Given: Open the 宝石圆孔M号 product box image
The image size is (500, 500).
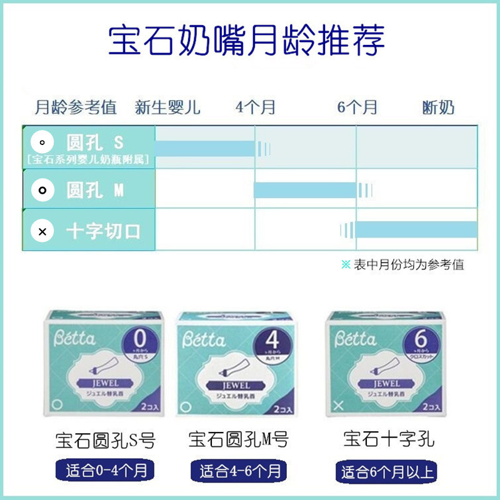Looking at the screenshot, I should [237, 364].
